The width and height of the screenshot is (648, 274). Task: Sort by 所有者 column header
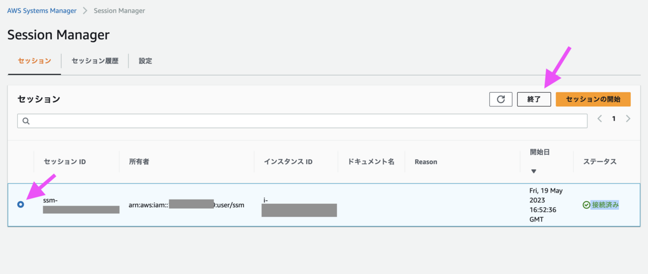140,162
